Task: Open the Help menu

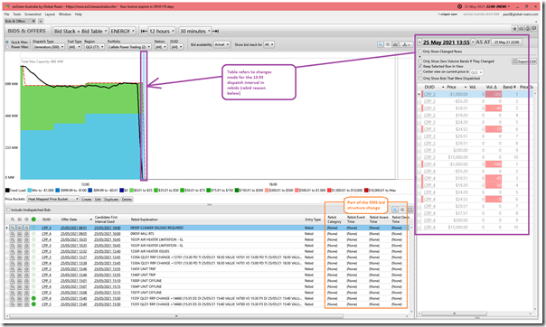Action: [x=79, y=14]
